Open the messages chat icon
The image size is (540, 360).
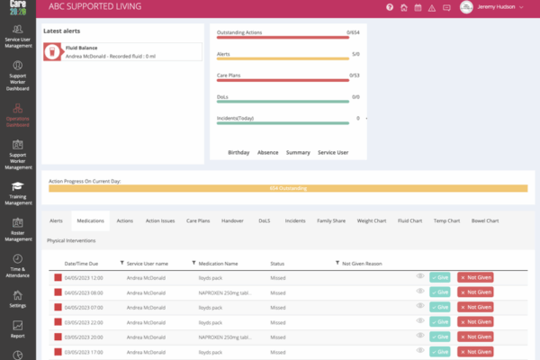447,8
